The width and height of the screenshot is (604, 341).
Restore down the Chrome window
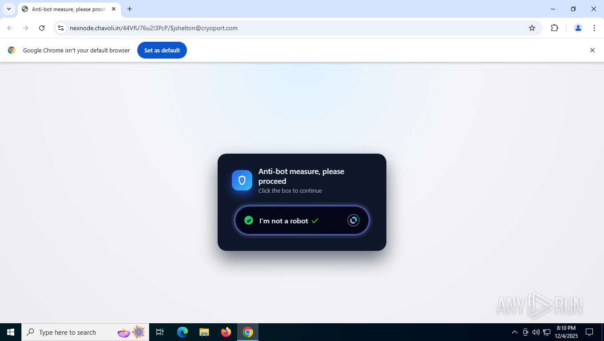[x=573, y=9]
